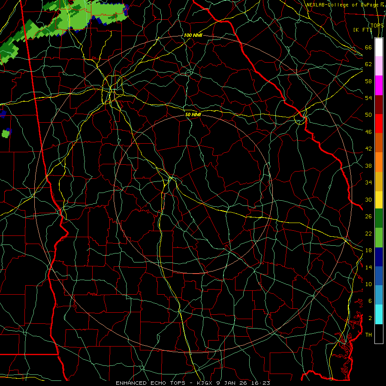The image size is (386, 386).
Task: Click the legend value '34'
Action: (368, 183)
